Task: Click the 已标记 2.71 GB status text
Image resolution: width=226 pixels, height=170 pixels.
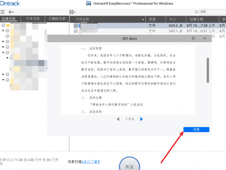Action: tap(29, 162)
